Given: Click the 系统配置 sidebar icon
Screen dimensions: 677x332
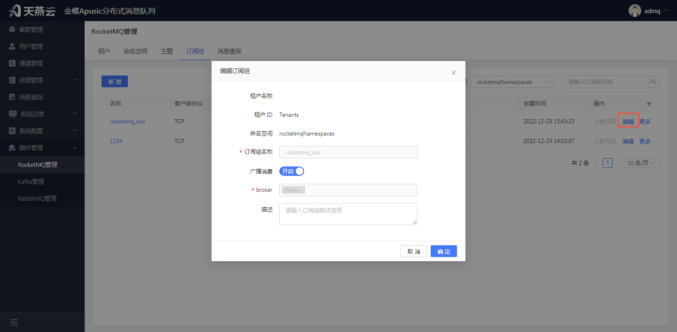Looking at the screenshot, I should pos(12,131).
